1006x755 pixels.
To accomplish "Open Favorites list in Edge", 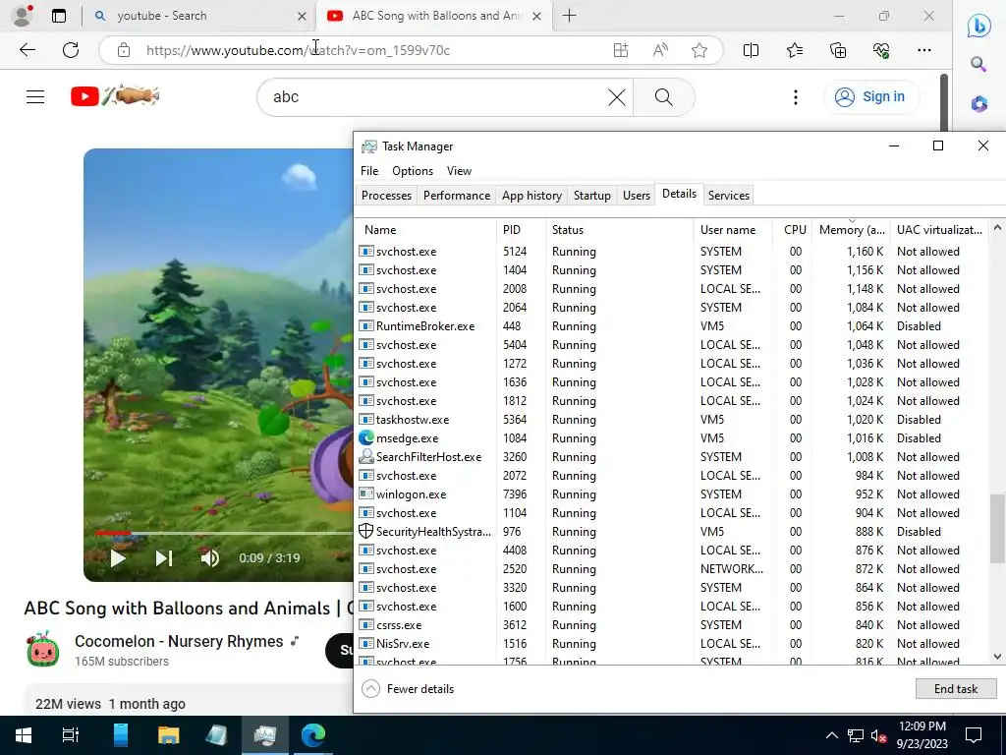I will (x=794, y=50).
